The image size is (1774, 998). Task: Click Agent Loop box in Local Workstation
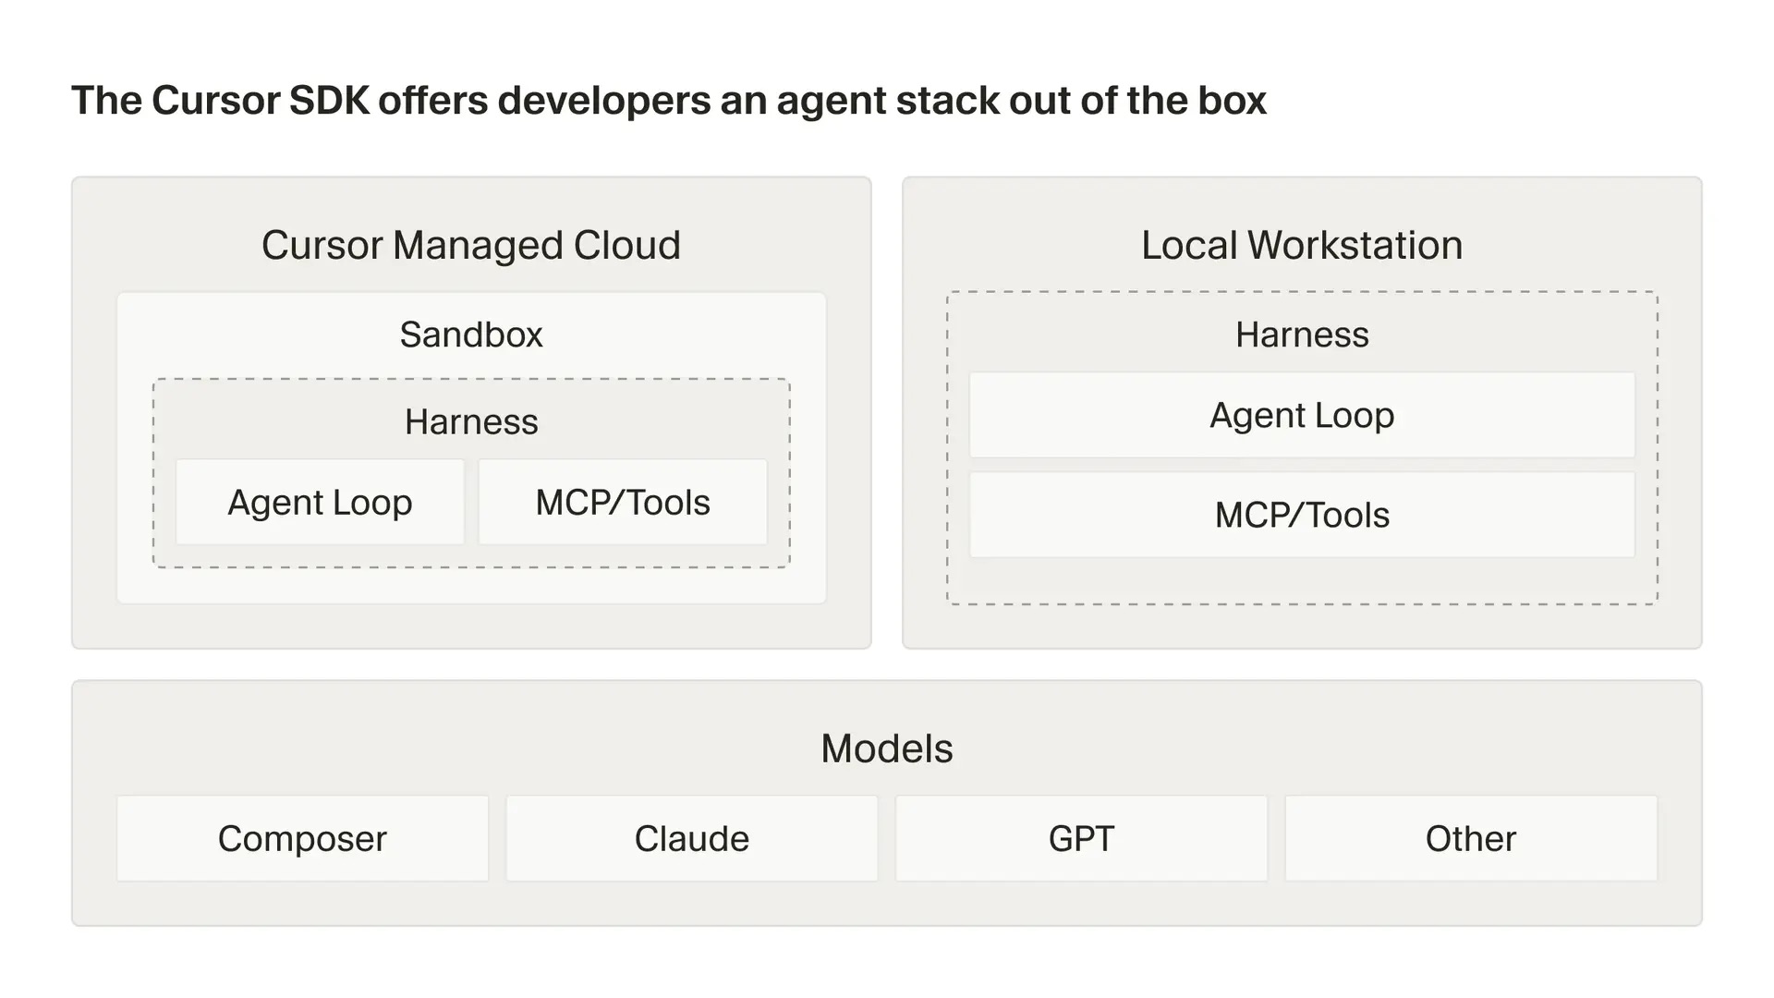coord(1302,415)
